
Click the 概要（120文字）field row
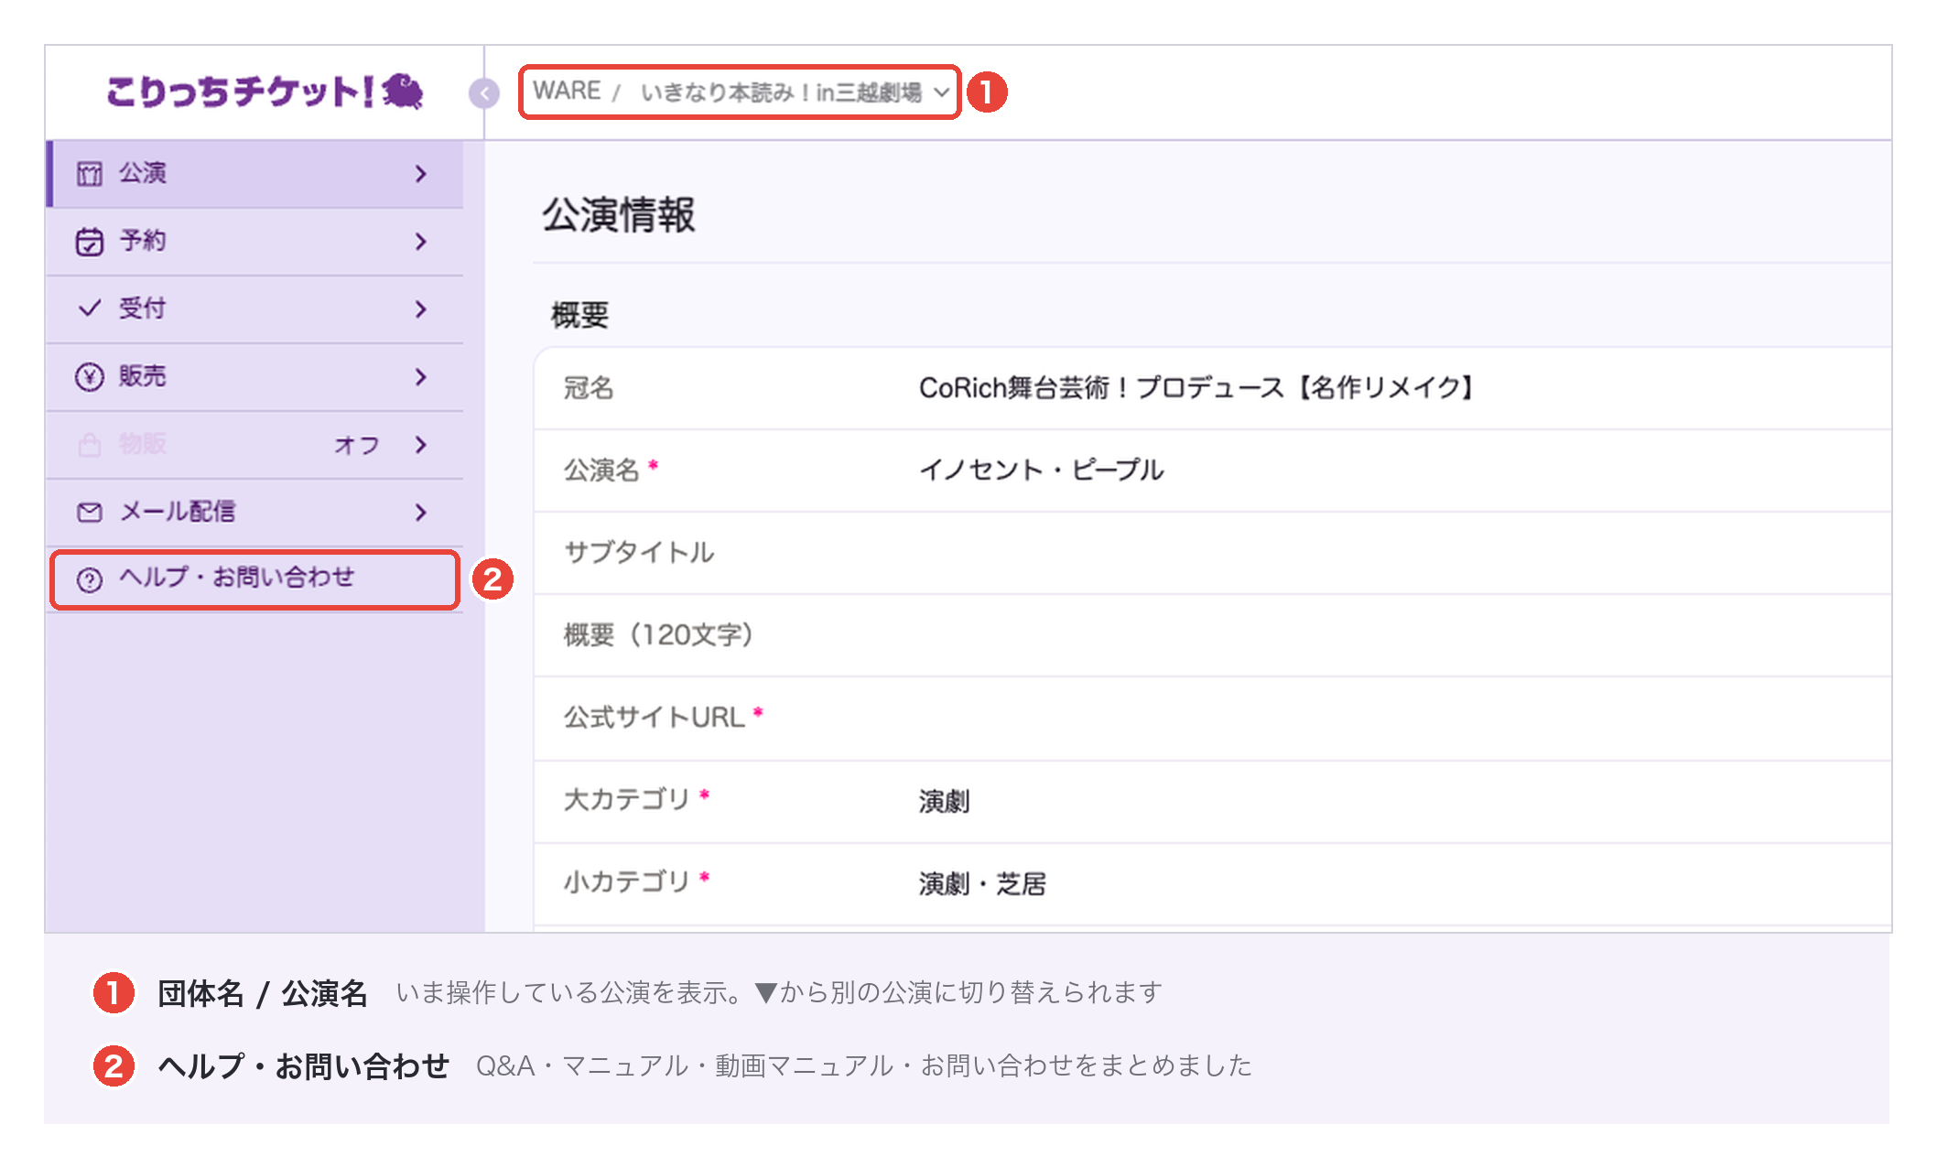coord(1212,635)
